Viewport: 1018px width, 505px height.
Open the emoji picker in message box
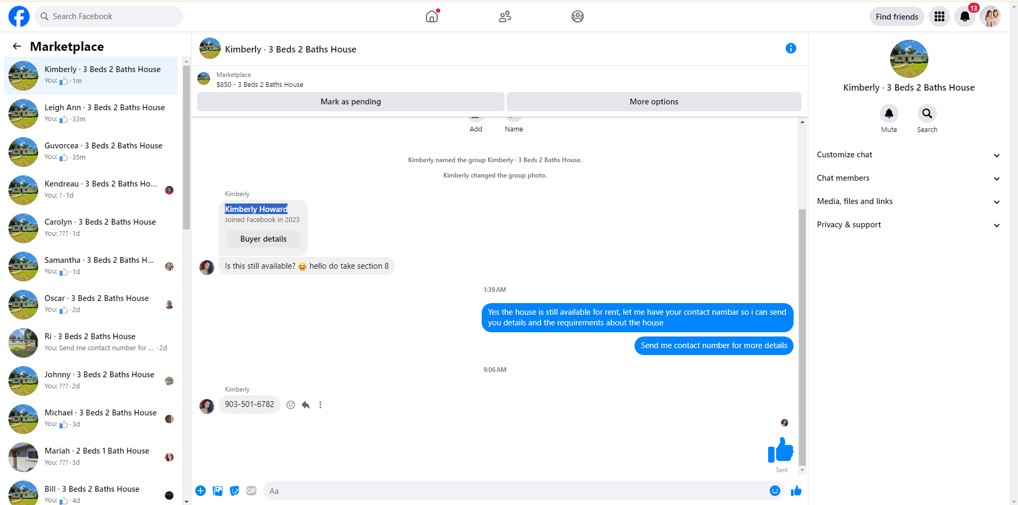click(775, 491)
